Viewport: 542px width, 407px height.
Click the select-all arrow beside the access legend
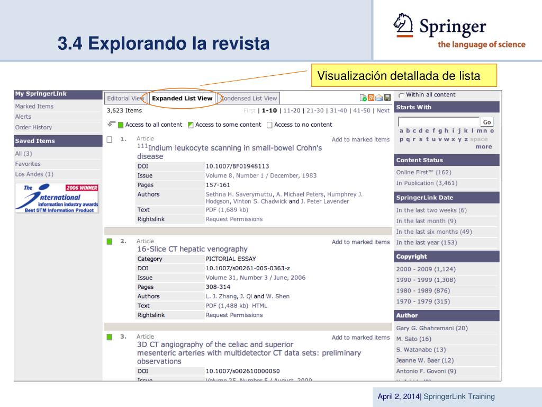point(111,123)
